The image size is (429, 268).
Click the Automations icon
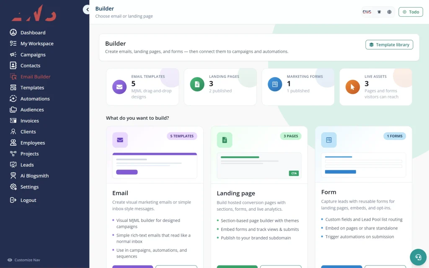(13, 98)
